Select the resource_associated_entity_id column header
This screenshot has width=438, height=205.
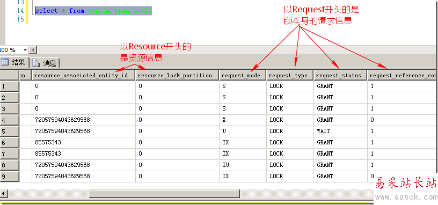[x=84, y=75]
